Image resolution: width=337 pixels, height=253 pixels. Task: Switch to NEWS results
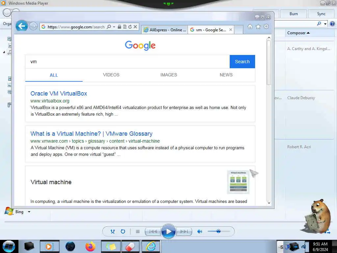tap(226, 75)
